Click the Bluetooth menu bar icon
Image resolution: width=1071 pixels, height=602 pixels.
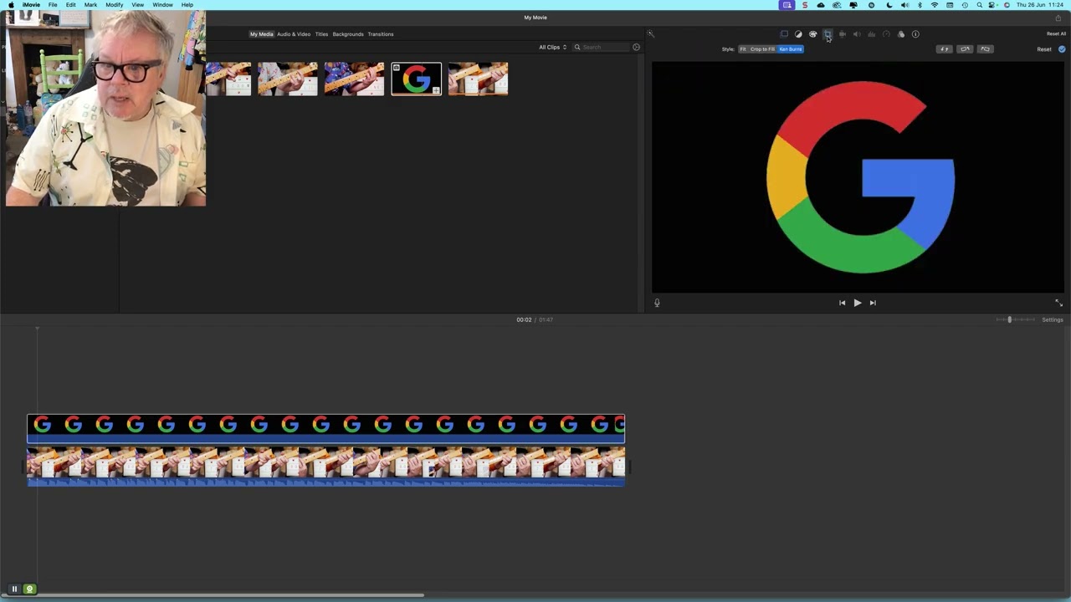[920, 5]
